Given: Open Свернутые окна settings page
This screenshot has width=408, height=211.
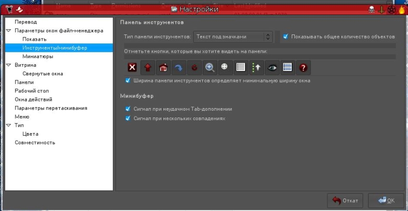Looking at the screenshot, I should coord(42,74).
